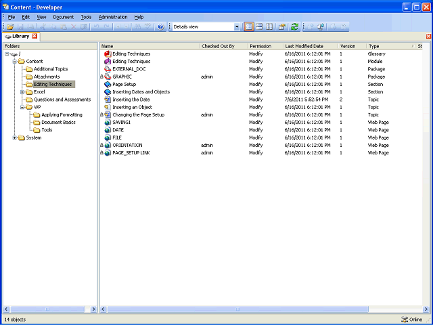This screenshot has width=433, height=325.
Task: Click the left arrow of the Folders scrollbar
Action: pyautogui.click(x=6, y=309)
